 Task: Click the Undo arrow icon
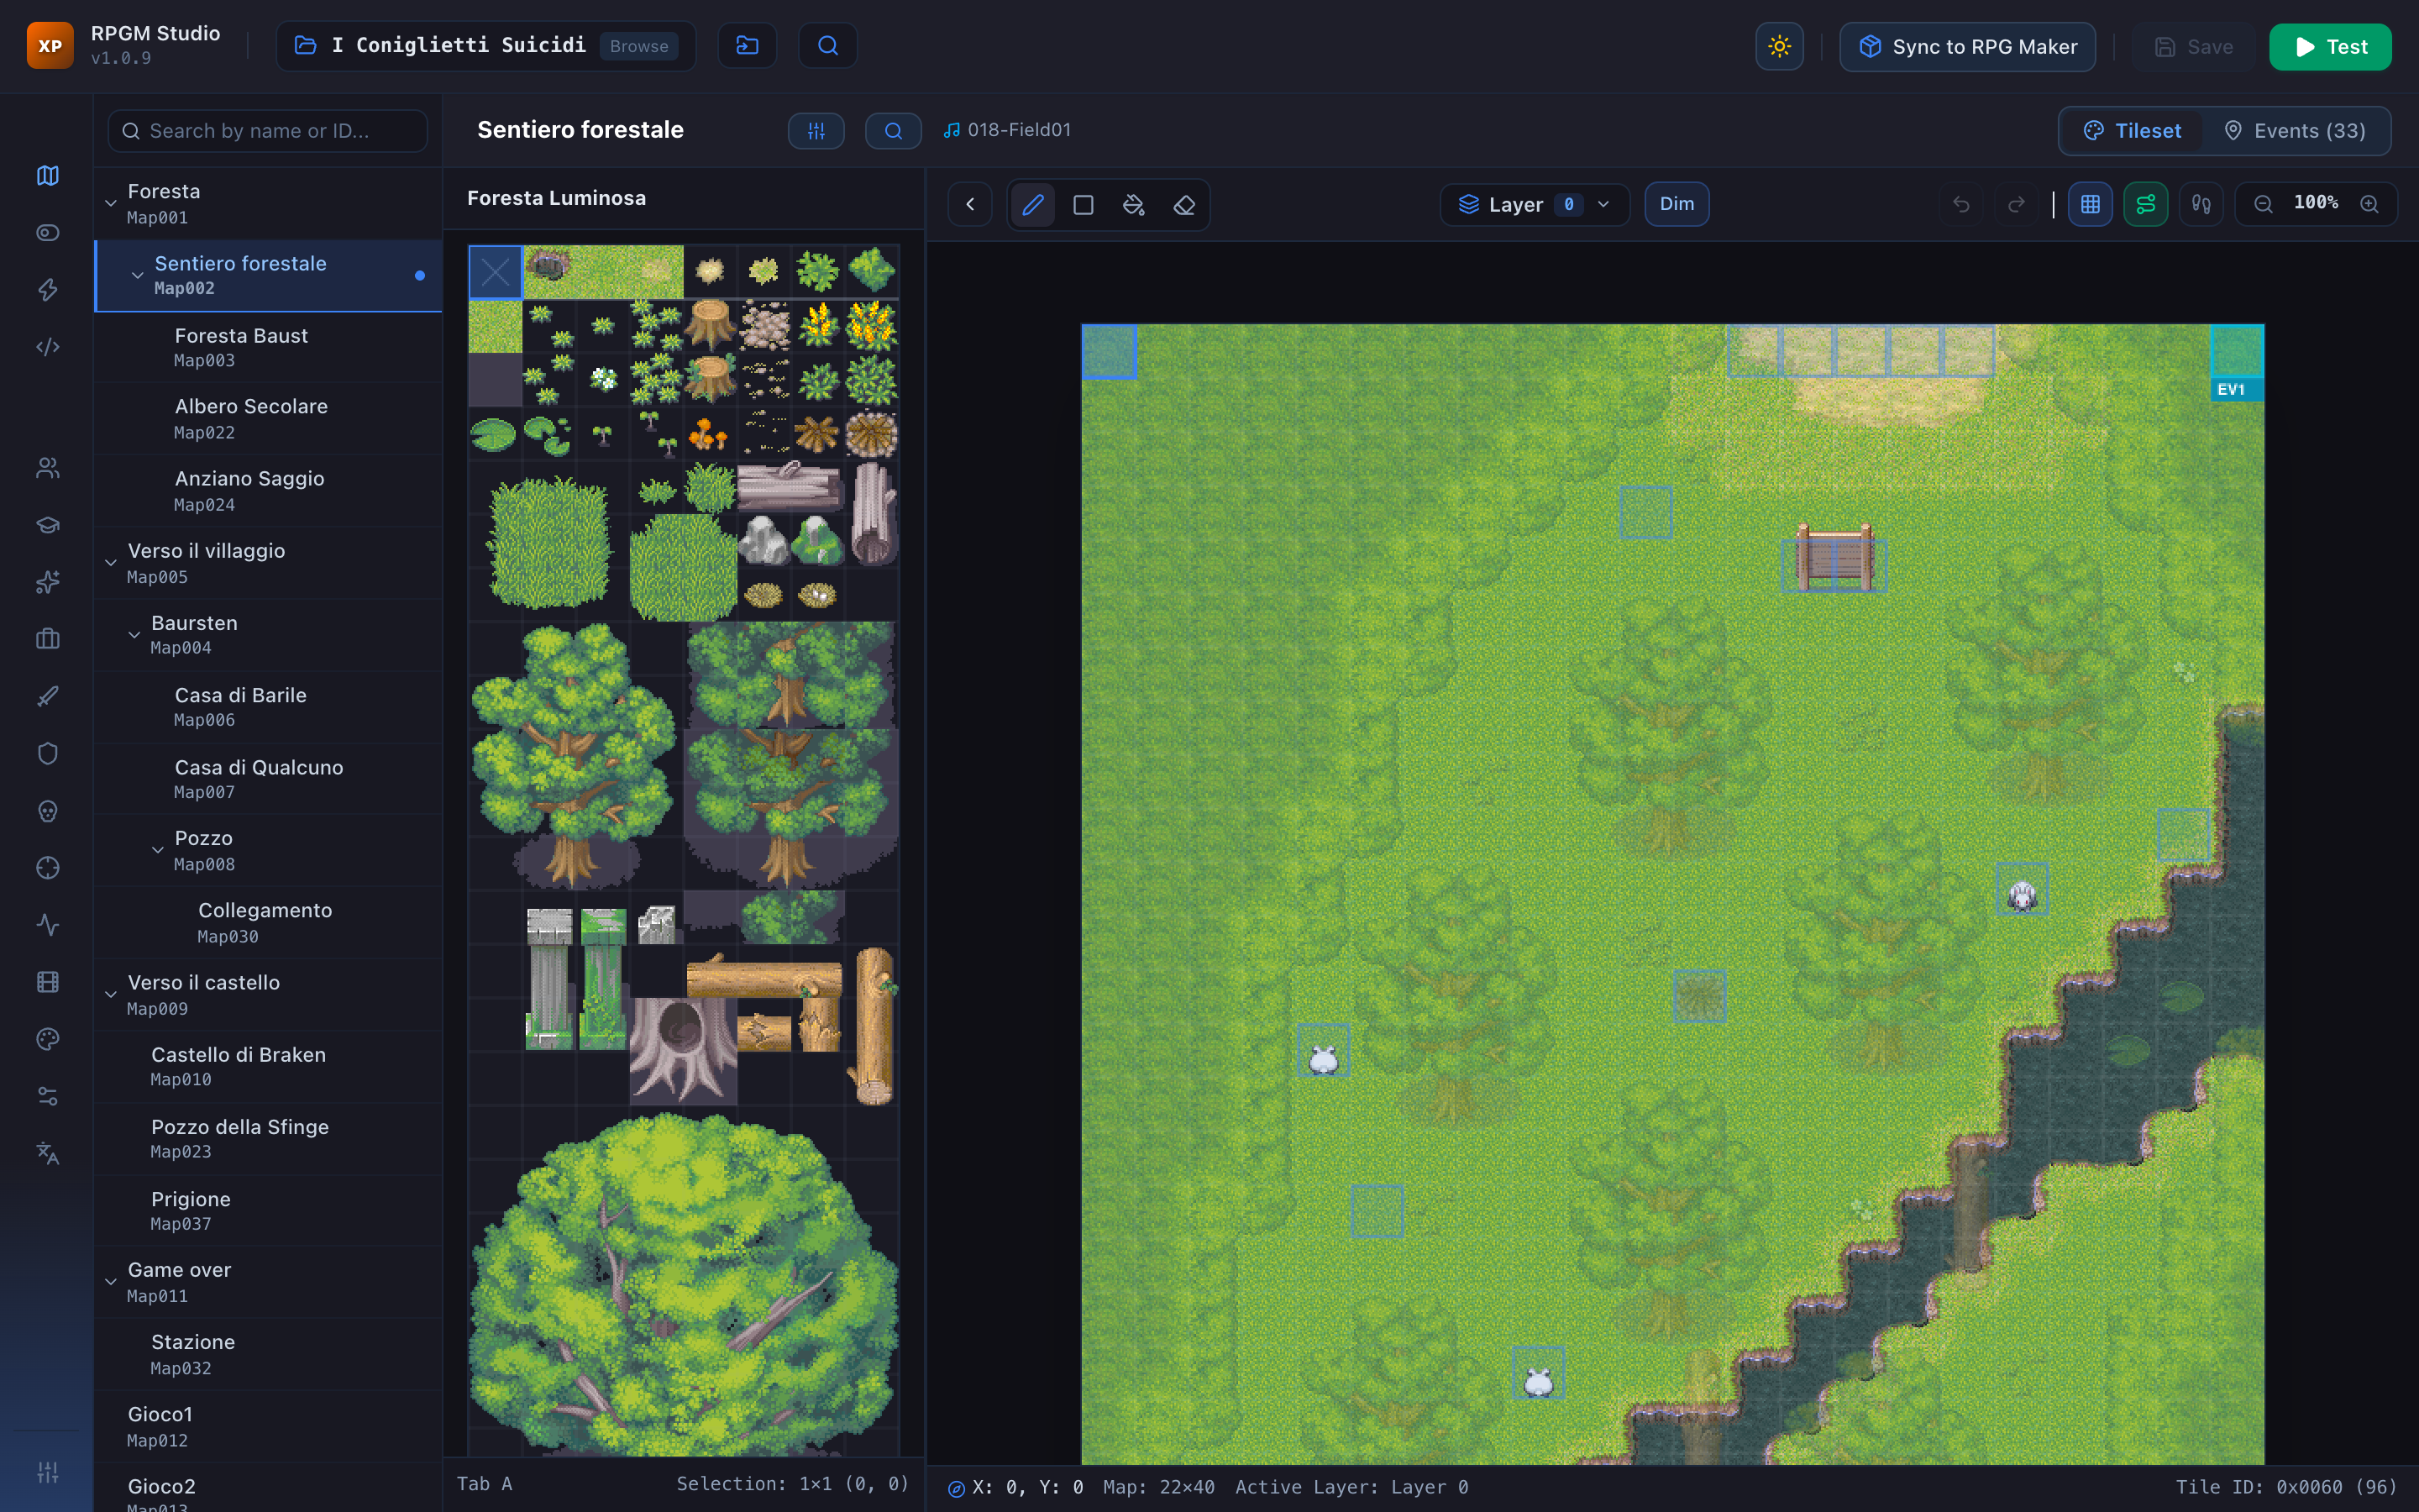[x=1961, y=204]
